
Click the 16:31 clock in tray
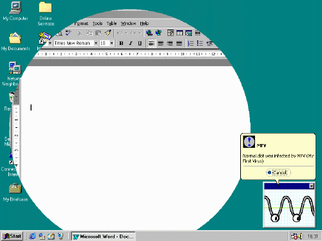pyautogui.click(x=312, y=237)
